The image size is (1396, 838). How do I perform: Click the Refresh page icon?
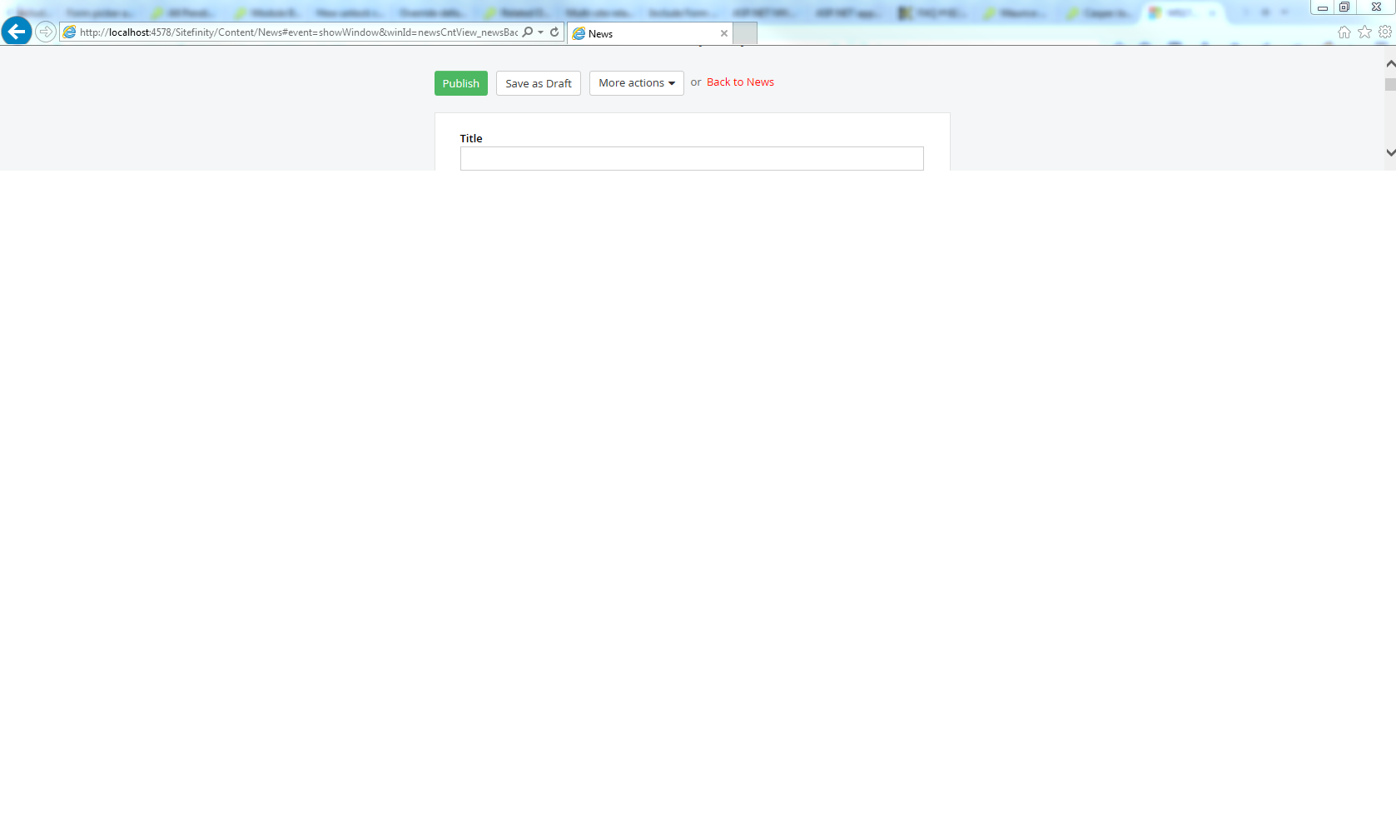[554, 32]
